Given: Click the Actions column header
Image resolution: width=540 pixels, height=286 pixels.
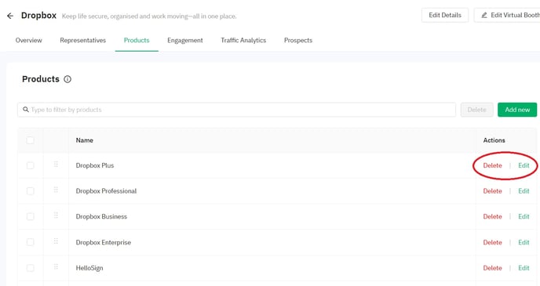Looking at the screenshot, I should pyautogui.click(x=494, y=140).
